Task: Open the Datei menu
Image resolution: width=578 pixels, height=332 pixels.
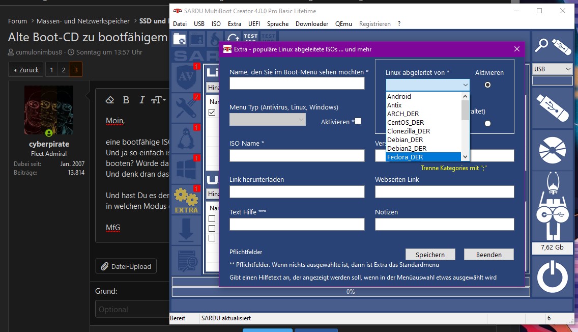Action: click(x=180, y=23)
